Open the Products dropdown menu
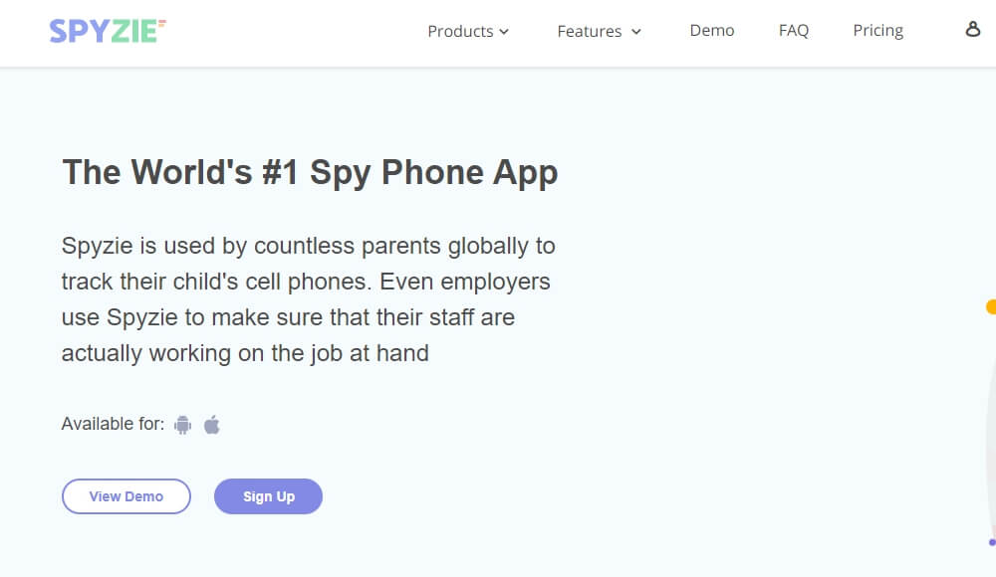Screen dimensions: 996x577 tap(461, 31)
